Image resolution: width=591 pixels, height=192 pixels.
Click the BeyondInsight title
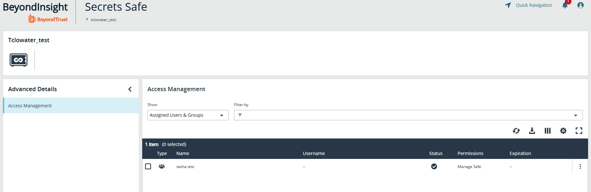[x=35, y=7]
